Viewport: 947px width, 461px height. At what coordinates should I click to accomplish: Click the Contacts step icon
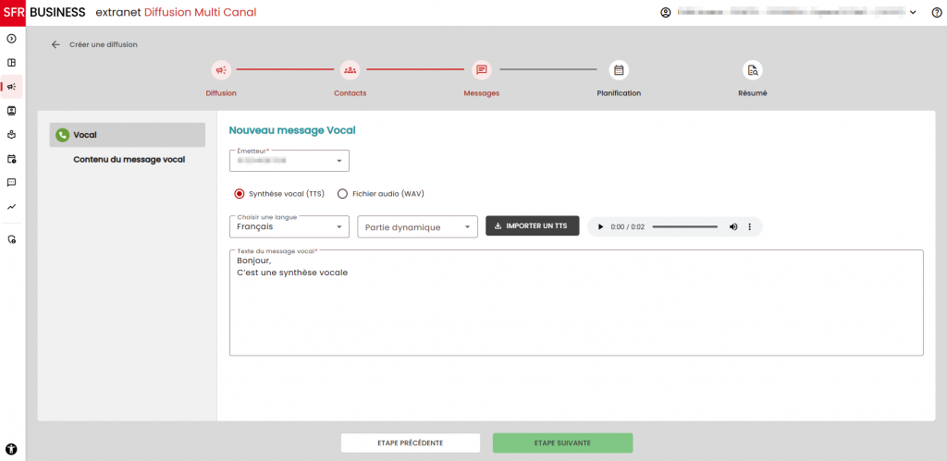pyautogui.click(x=350, y=69)
